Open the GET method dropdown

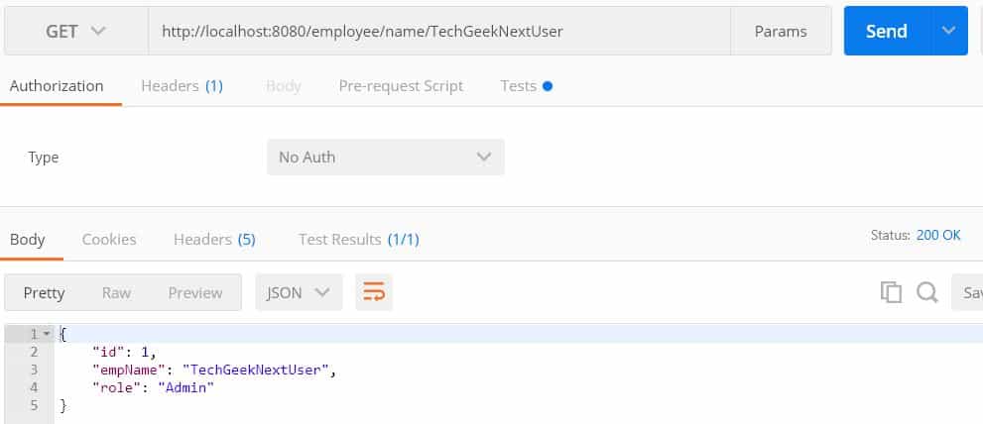click(x=75, y=32)
